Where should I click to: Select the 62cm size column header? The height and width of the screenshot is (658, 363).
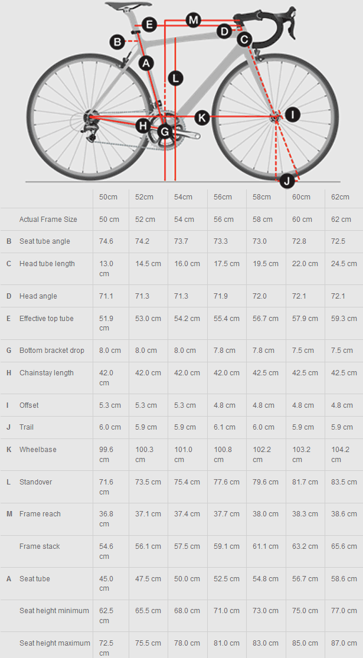click(x=340, y=197)
